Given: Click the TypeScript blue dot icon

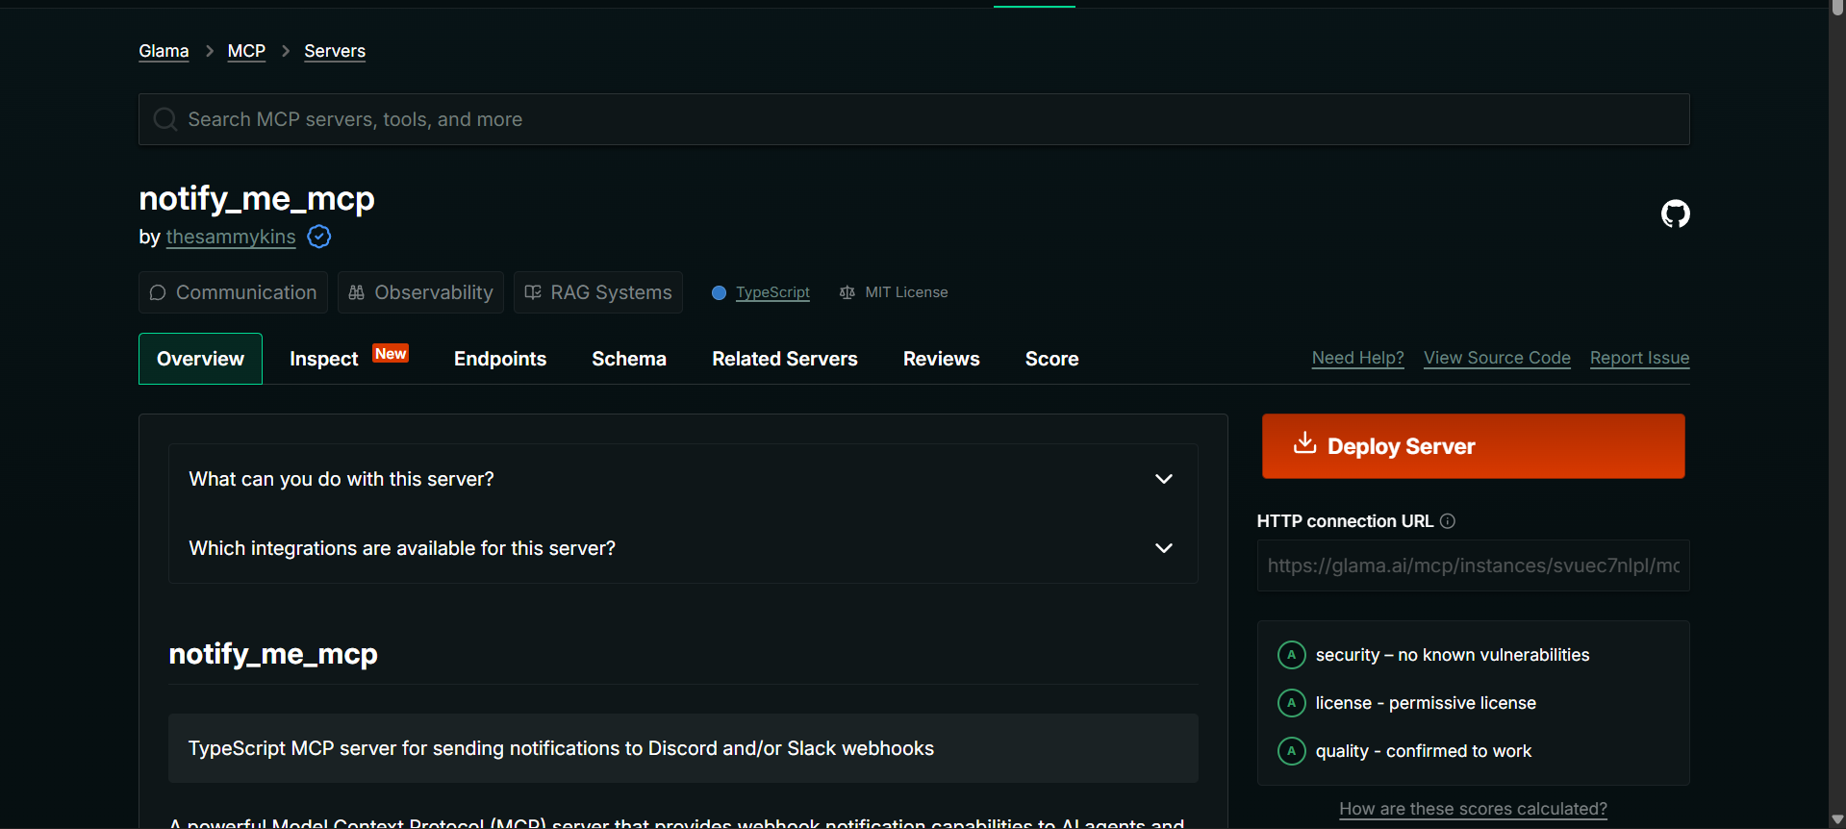Looking at the screenshot, I should point(719,292).
